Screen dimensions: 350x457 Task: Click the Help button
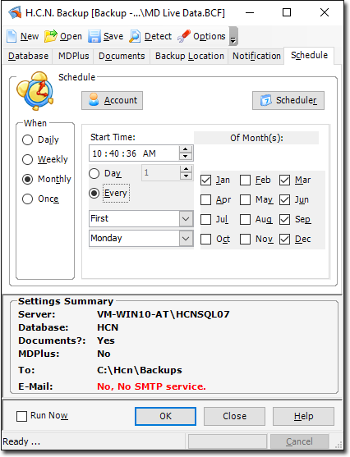click(304, 416)
